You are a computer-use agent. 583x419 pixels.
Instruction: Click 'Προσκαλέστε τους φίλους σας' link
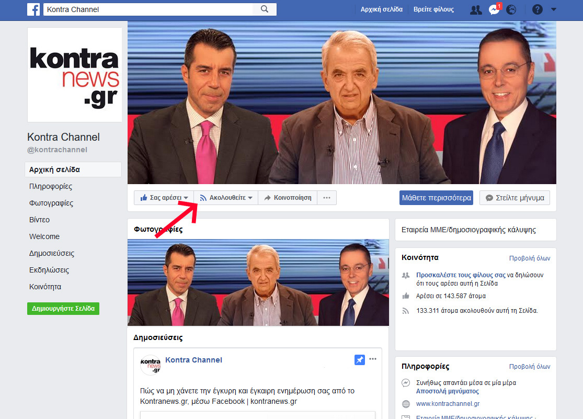tap(461, 275)
